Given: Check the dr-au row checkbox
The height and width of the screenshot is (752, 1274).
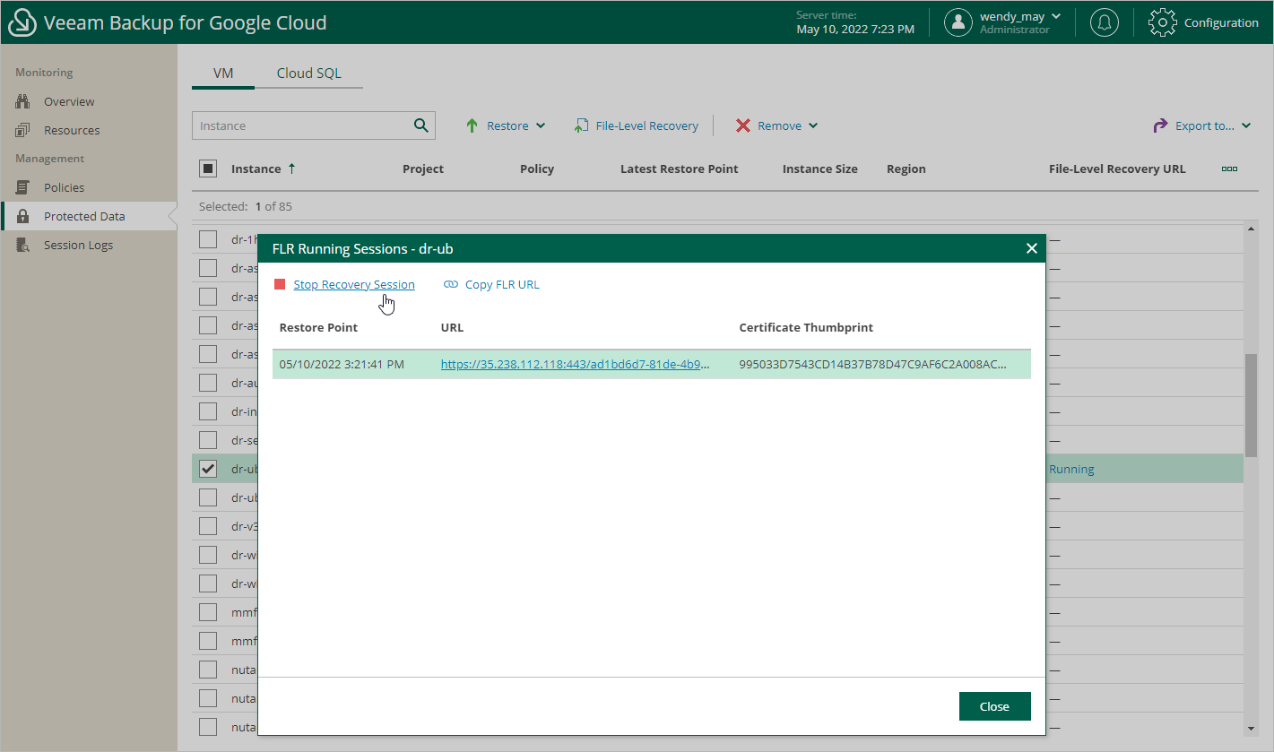Looking at the screenshot, I should tap(208, 383).
